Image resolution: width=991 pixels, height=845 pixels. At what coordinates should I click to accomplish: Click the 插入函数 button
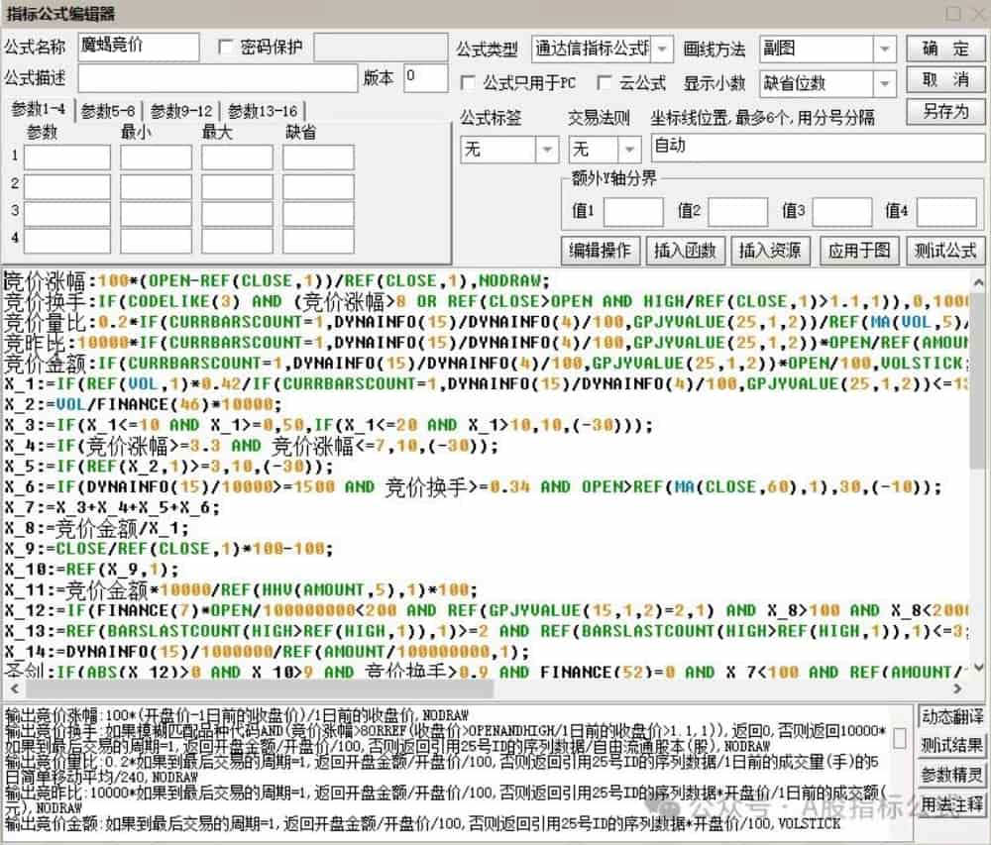685,251
